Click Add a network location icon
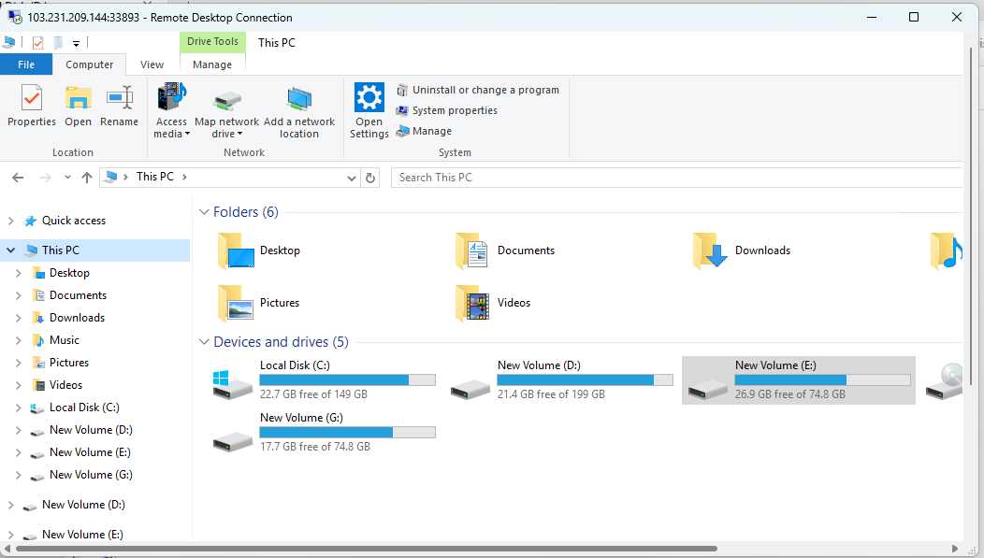The image size is (984, 558). click(x=299, y=99)
